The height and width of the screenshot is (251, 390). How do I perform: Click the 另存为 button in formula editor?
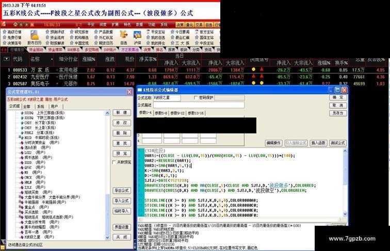pyautogui.click(x=338, y=113)
